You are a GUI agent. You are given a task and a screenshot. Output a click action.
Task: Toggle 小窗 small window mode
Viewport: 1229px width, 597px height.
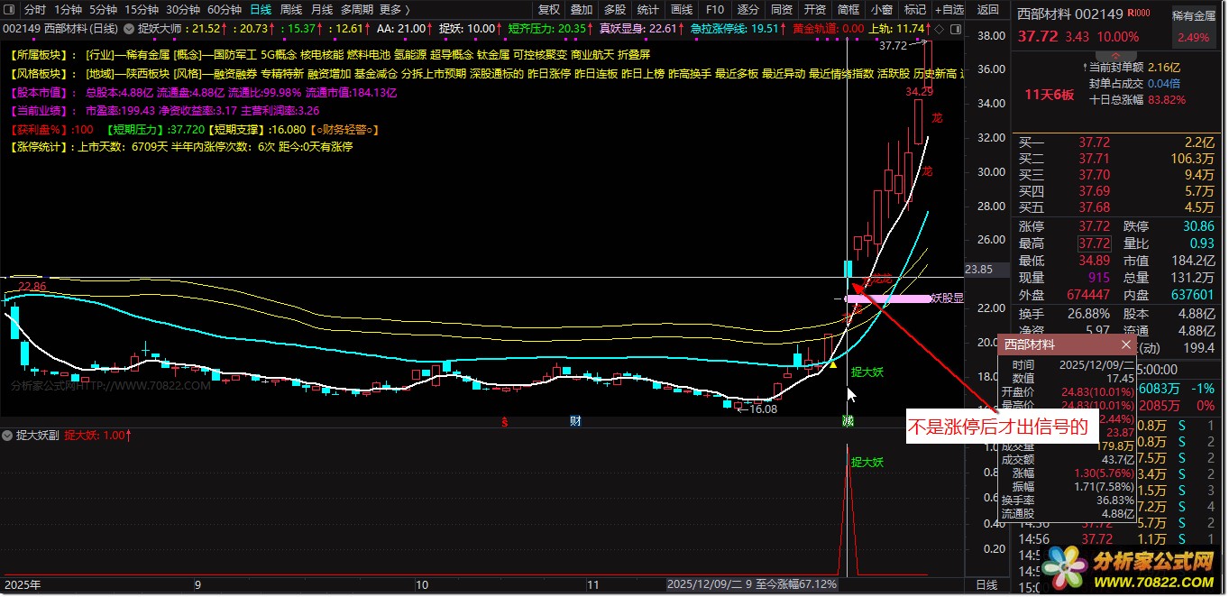882,10
